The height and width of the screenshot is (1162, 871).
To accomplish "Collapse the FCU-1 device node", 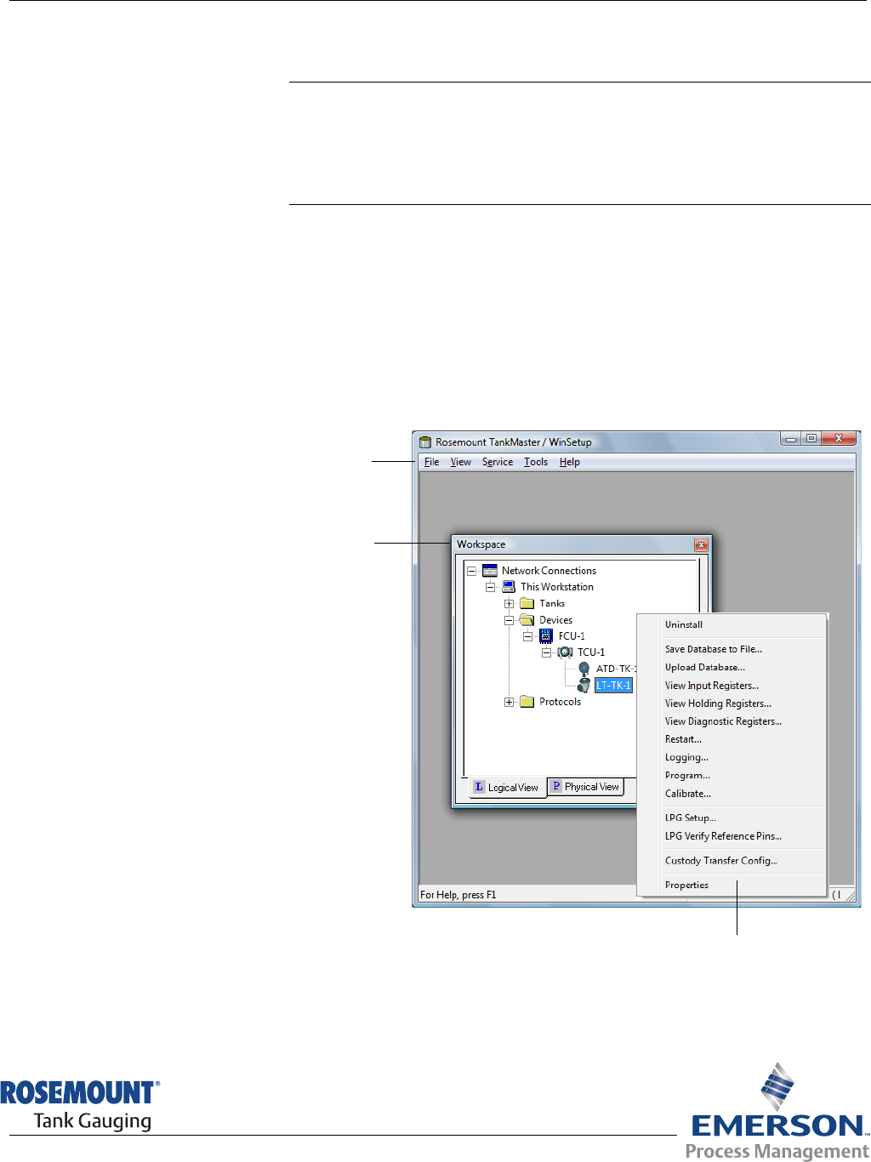I will pyautogui.click(x=528, y=636).
